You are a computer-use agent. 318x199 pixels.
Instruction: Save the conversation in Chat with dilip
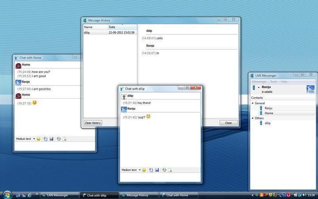click(x=157, y=170)
